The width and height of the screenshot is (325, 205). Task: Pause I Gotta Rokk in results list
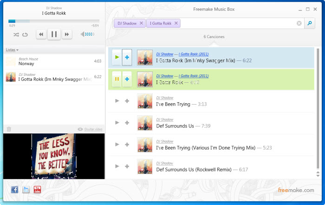click(117, 79)
